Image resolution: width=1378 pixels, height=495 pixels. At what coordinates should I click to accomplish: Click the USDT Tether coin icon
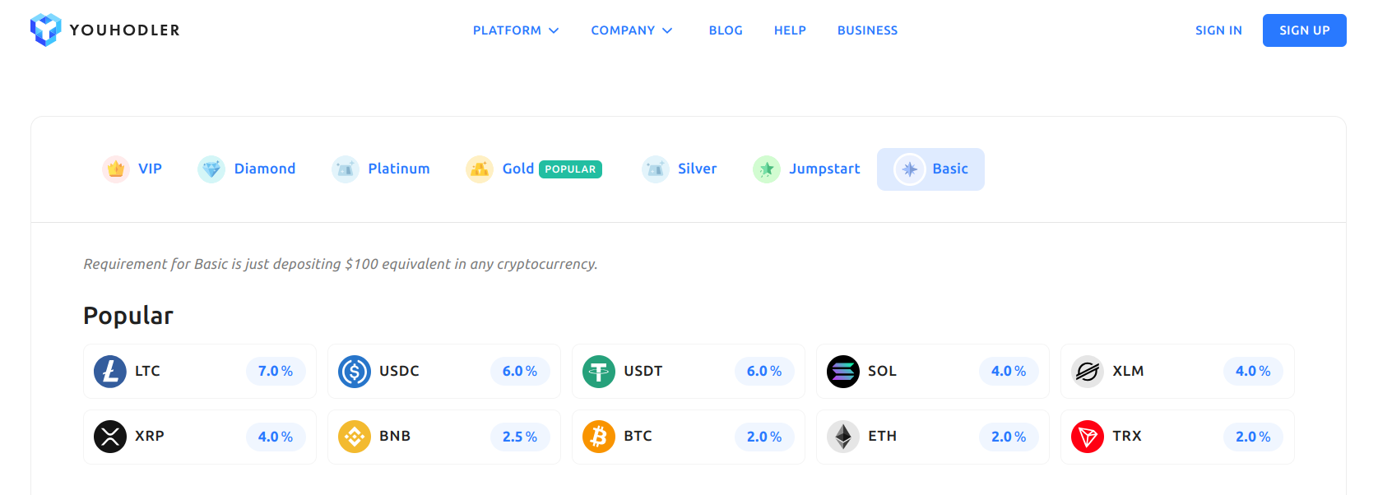599,371
